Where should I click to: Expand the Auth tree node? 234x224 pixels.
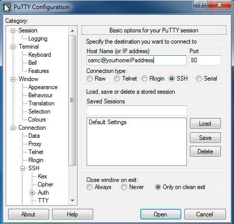[x=32, y=193]
